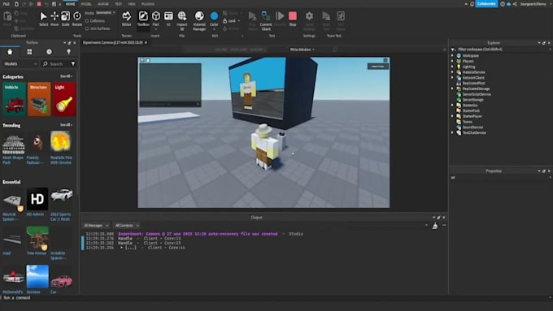The width and height of the screenshot is (553, 311).
Task: Expand the StarterPlayer node in Explorer
Action: tap(452, 116)
